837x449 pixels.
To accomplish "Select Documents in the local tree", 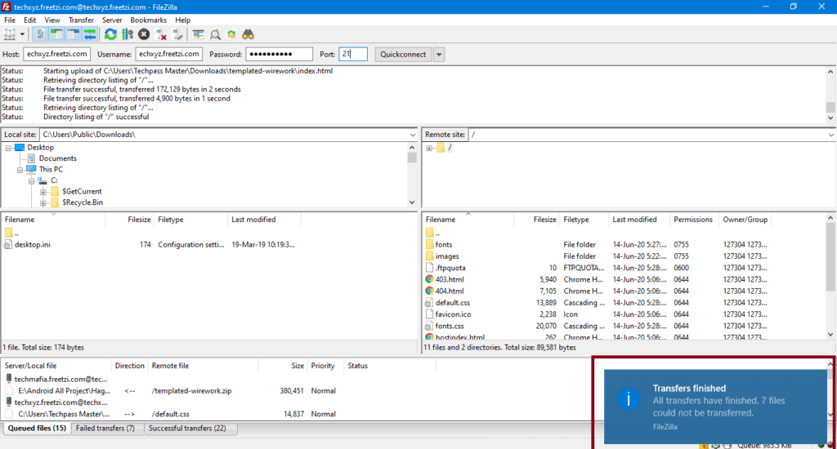I will [x=58, y=158].
